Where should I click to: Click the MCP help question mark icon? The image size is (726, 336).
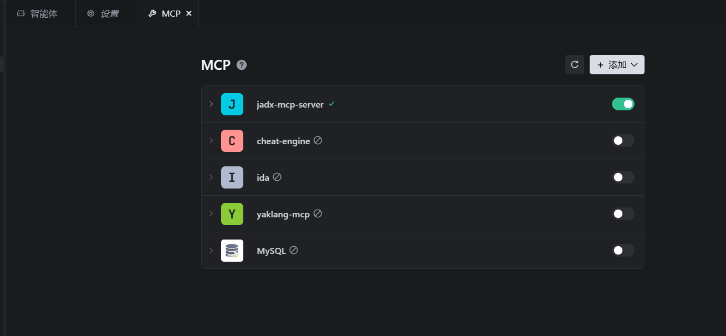(x=242, y=65)
